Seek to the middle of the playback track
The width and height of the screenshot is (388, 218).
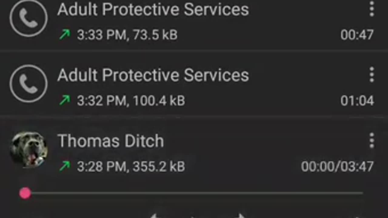coord(194,193)
